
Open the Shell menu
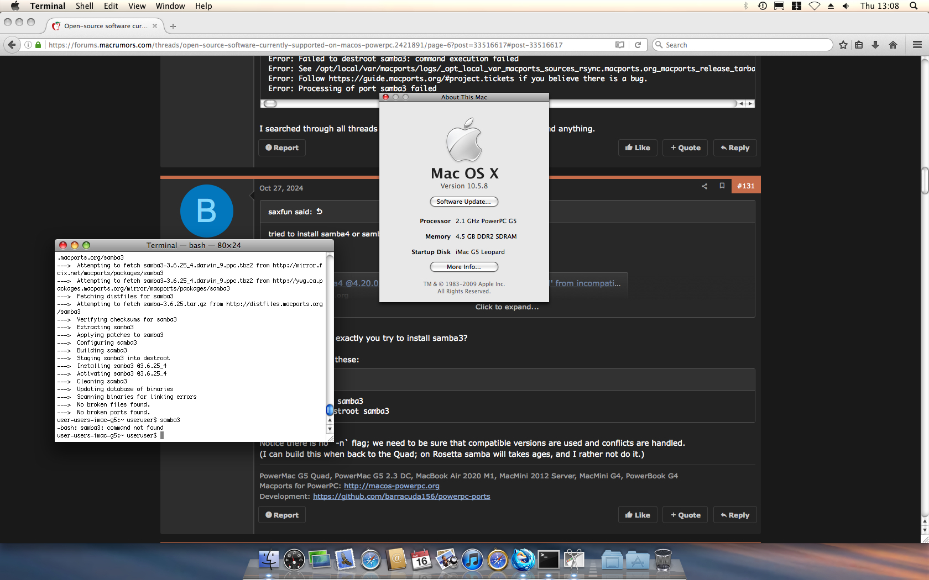(x=85, y=6)
